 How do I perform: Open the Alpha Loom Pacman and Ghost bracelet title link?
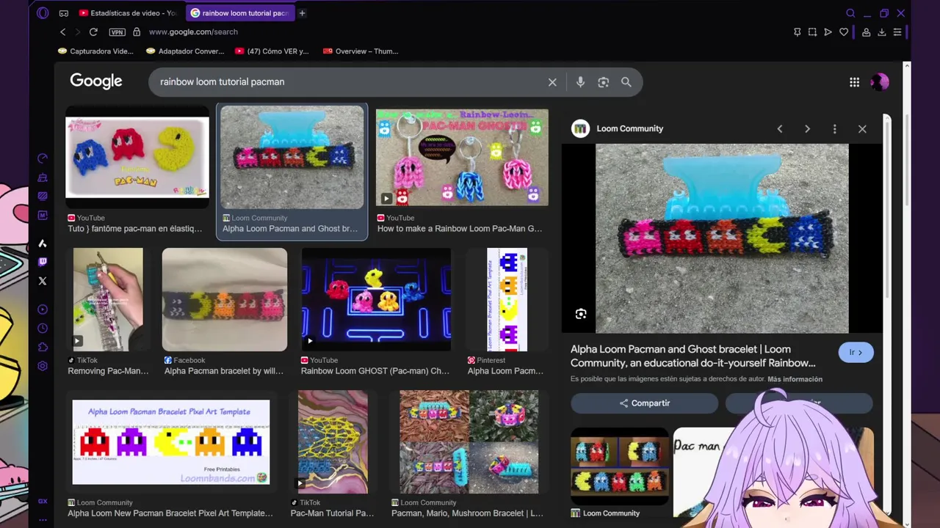[693, 356]
